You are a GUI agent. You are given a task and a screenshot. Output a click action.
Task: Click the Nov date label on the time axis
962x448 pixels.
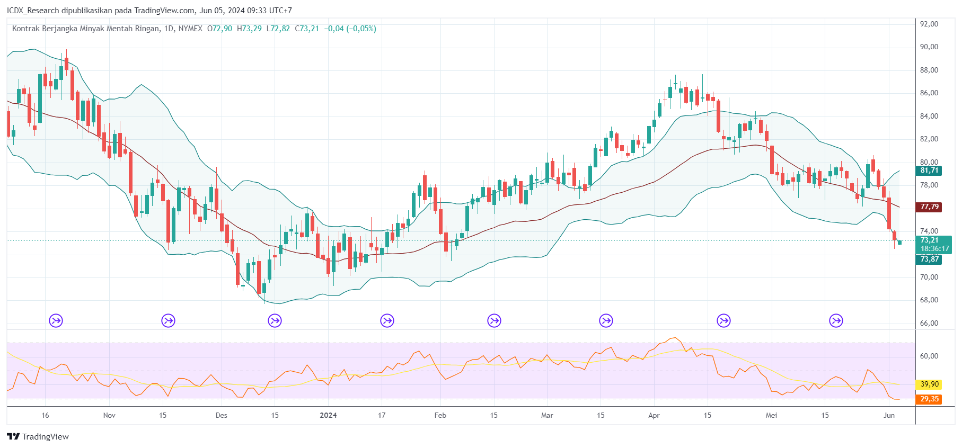pyautogui.click(x=109, y=415)
